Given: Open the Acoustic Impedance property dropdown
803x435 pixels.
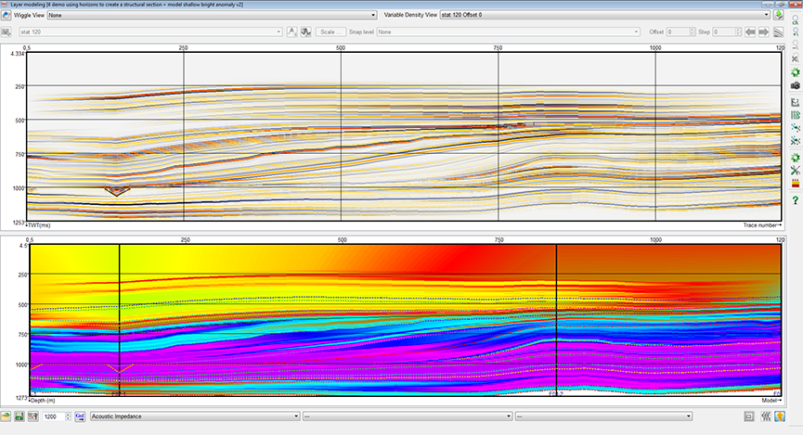Looking at the screenshot, I should (195, 416).
